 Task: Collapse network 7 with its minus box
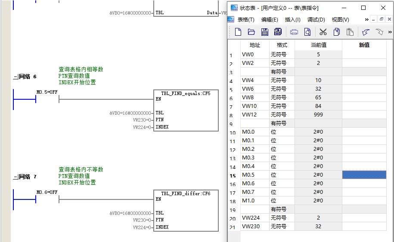16,177
